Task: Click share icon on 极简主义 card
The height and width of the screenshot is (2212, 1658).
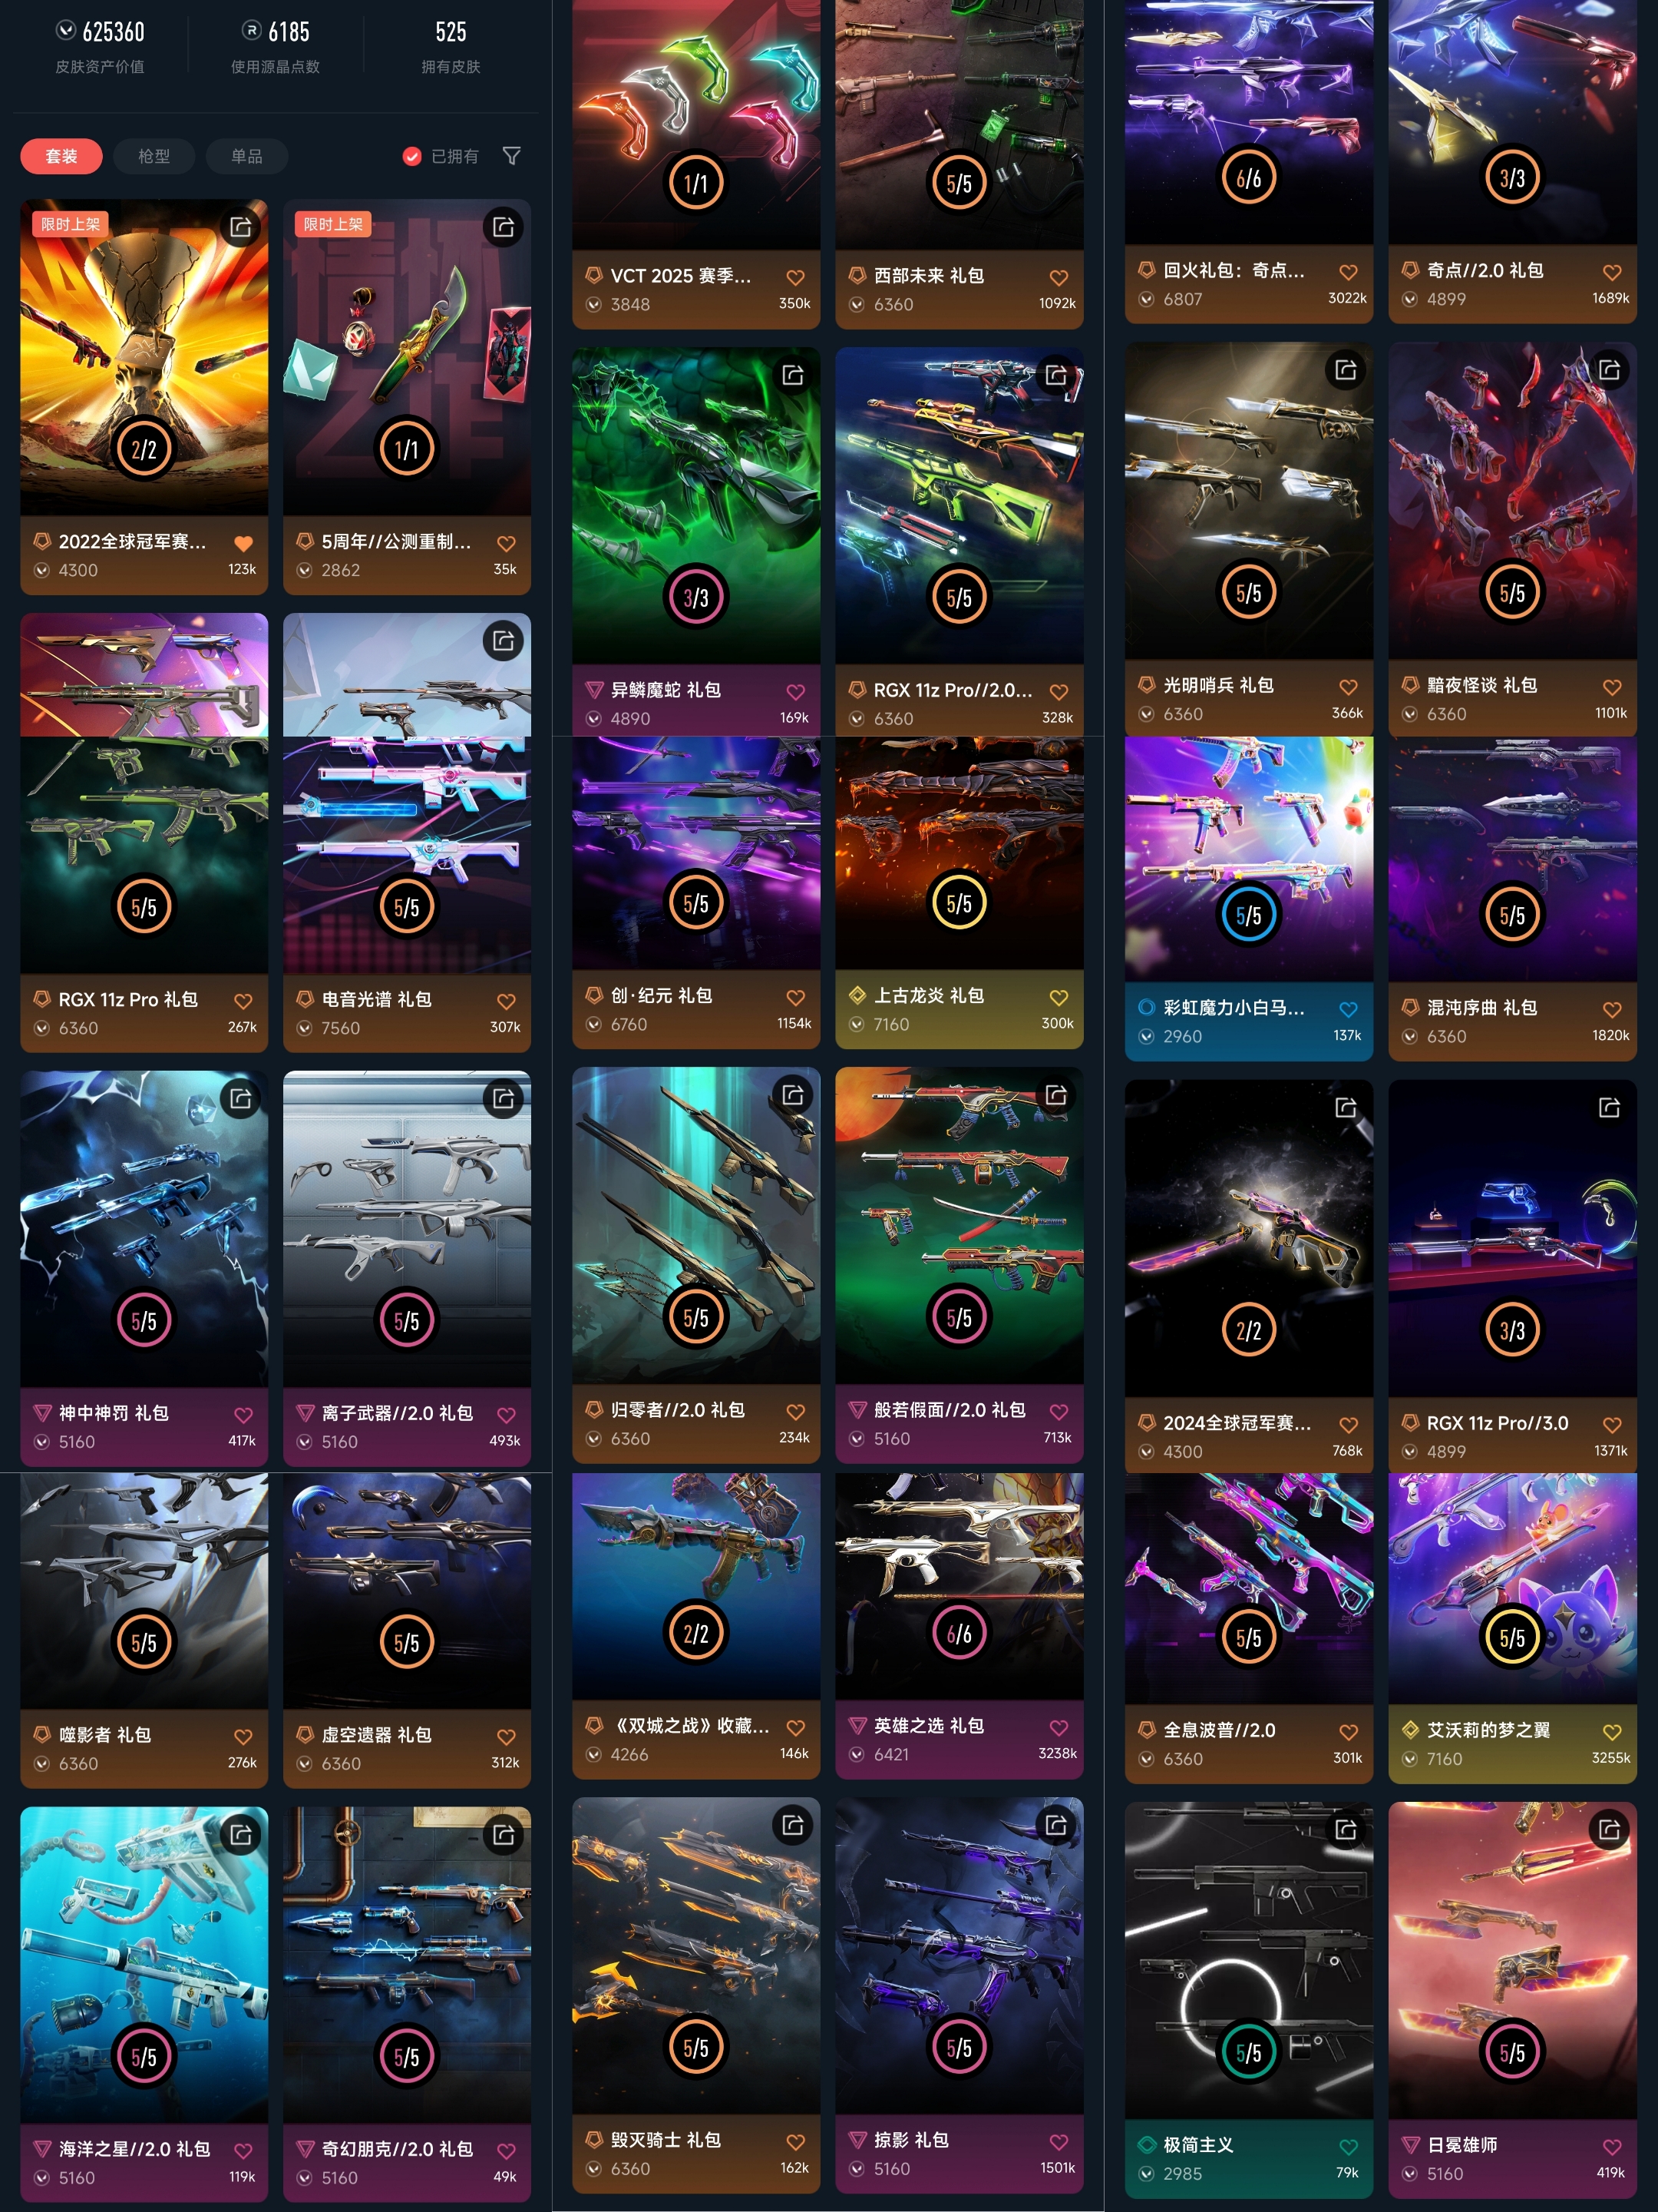Action: coord(1345,1830)
